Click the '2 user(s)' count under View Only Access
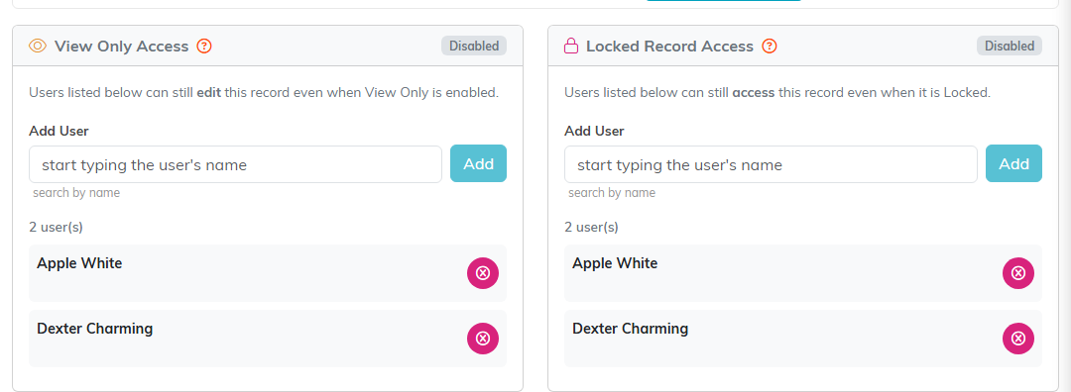Viewport: 1071px width, 392px height. click(56, 227)
